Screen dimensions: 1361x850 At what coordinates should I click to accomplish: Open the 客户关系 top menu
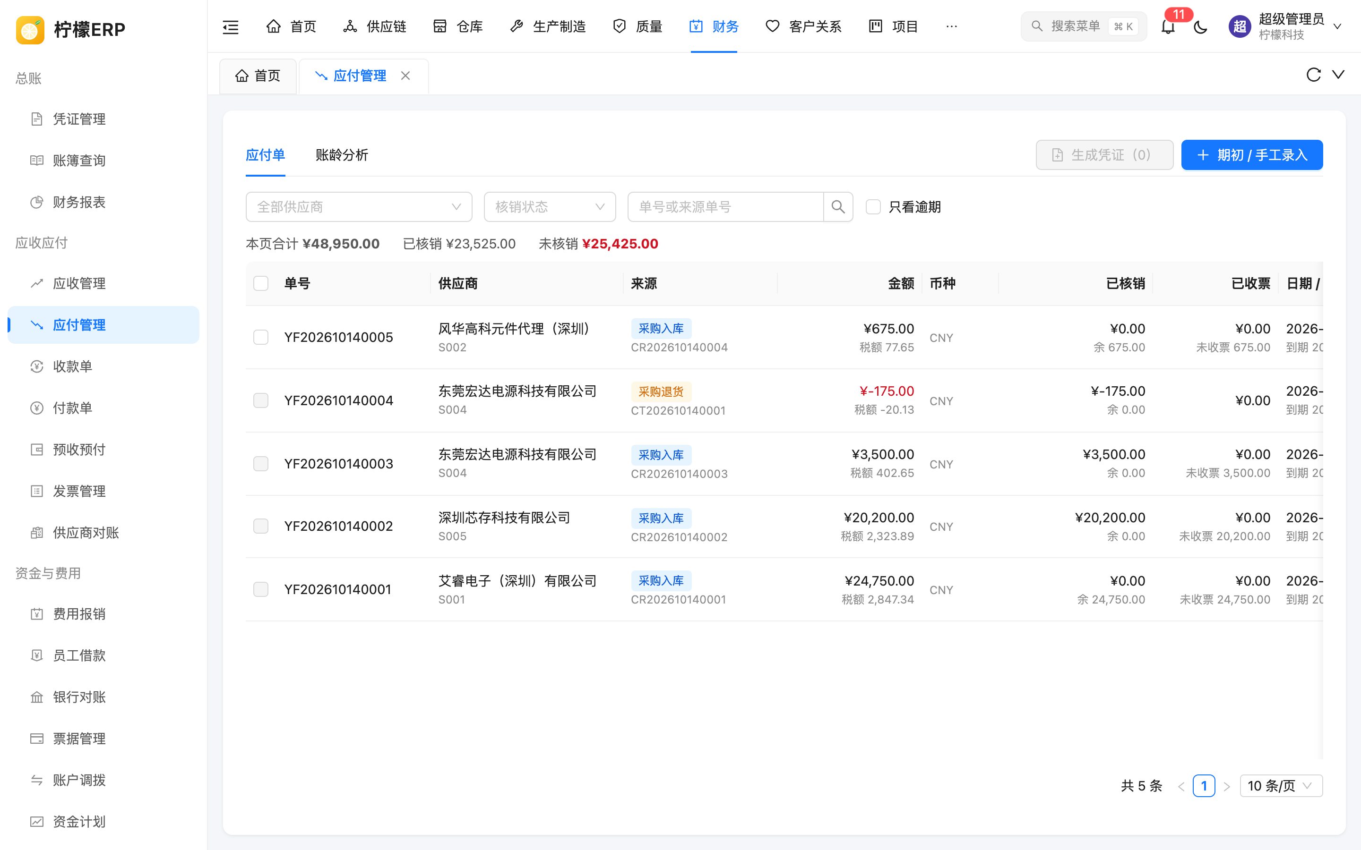(x=804, y=26)
